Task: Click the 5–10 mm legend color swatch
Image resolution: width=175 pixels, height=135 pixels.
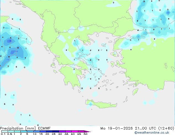Action: (x=30, y=131)
